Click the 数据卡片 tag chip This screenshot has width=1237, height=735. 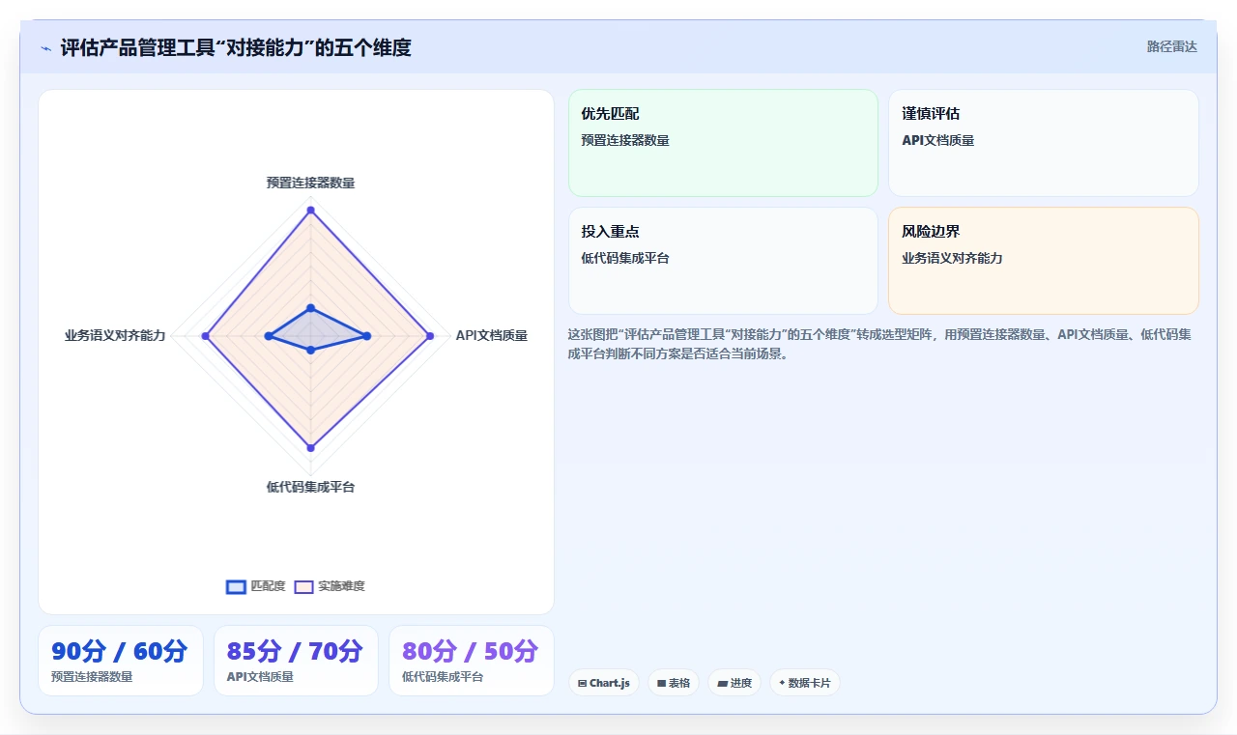point(805,683)
